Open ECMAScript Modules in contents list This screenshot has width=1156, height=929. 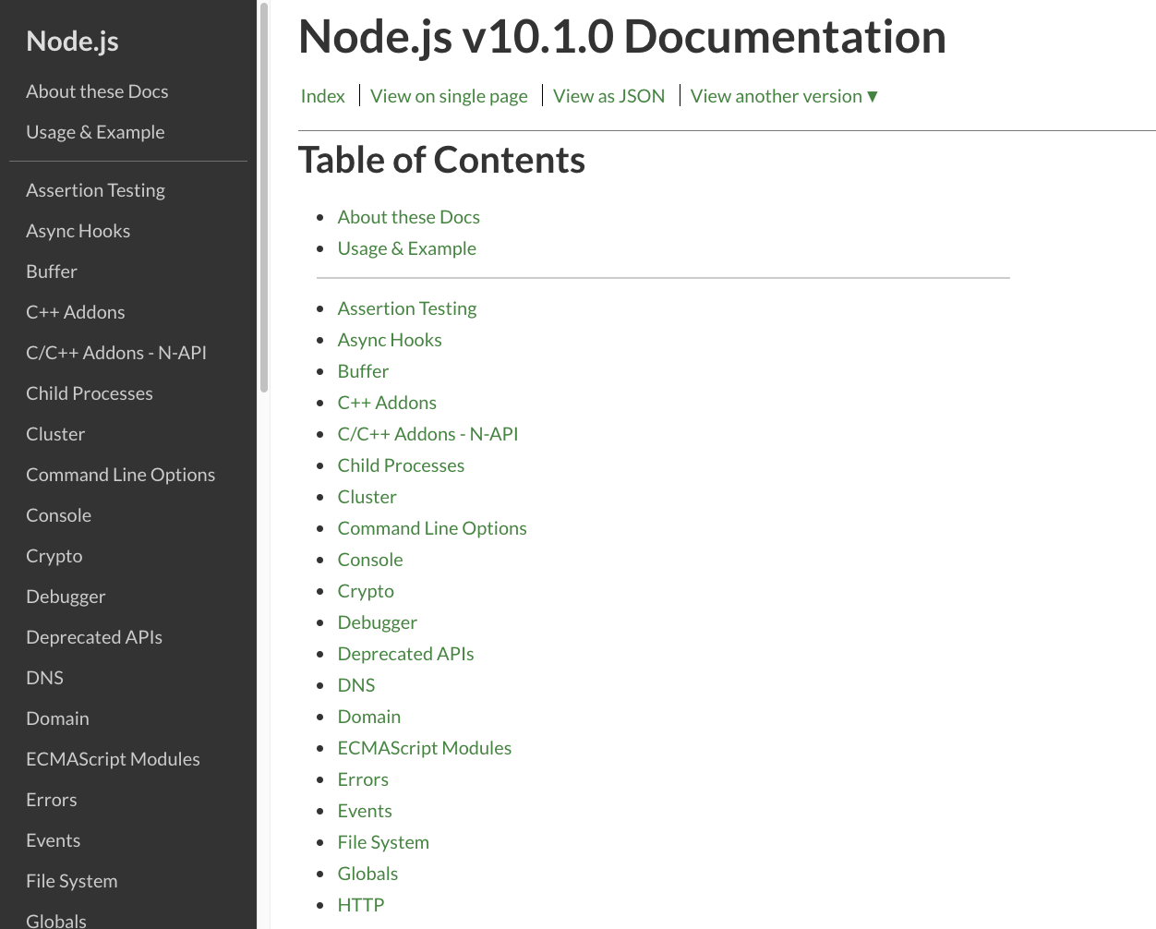tap(425, 748)
